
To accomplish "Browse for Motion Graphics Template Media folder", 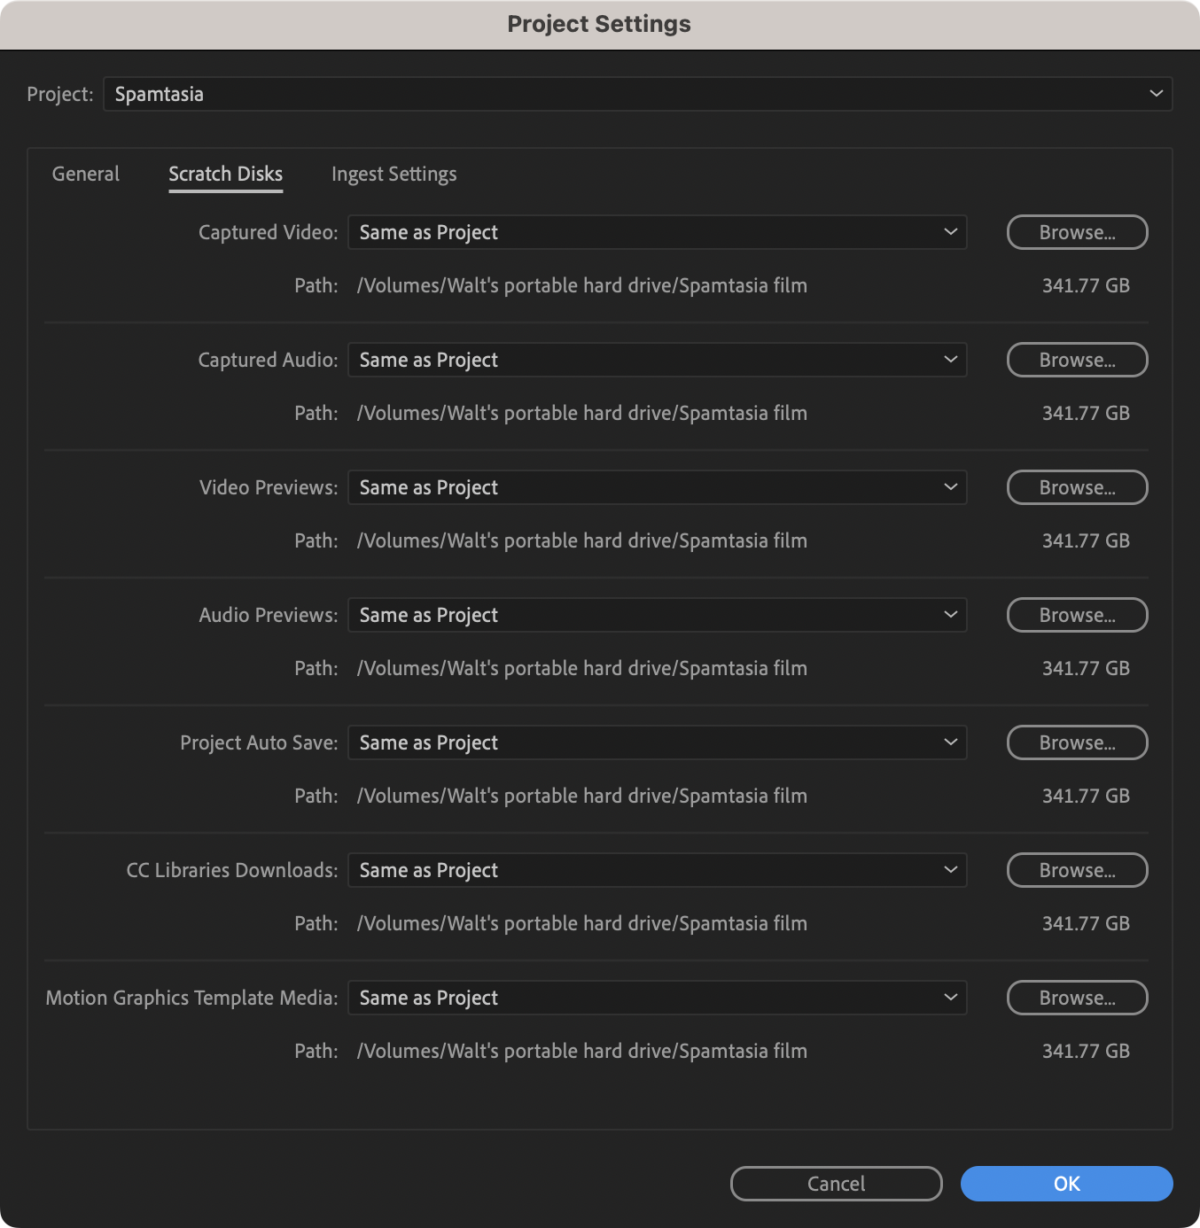I will click(1078, 998).
